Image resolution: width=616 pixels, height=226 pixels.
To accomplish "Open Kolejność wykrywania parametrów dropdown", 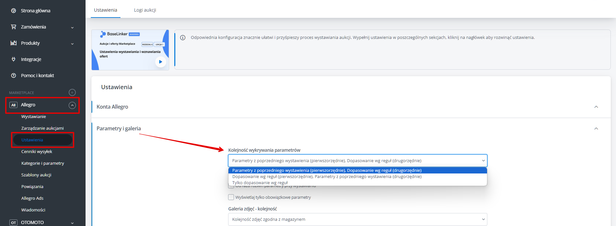I will pyautogui.click(x=357, y=161).
